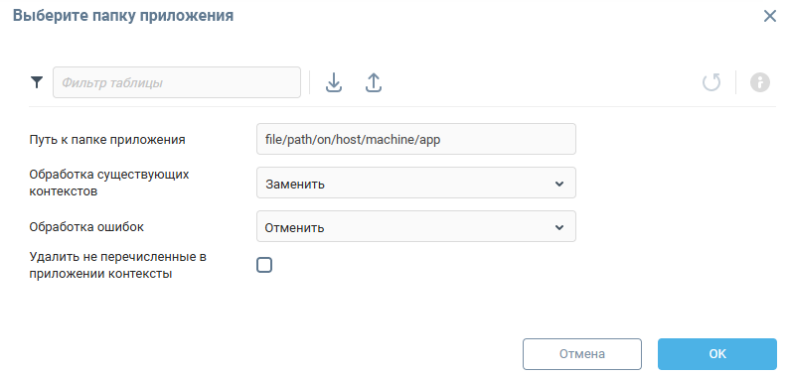The image size is (788, 375).
Task: Click the chevron in the Заменить combo box
Action: tap(558, 184)
